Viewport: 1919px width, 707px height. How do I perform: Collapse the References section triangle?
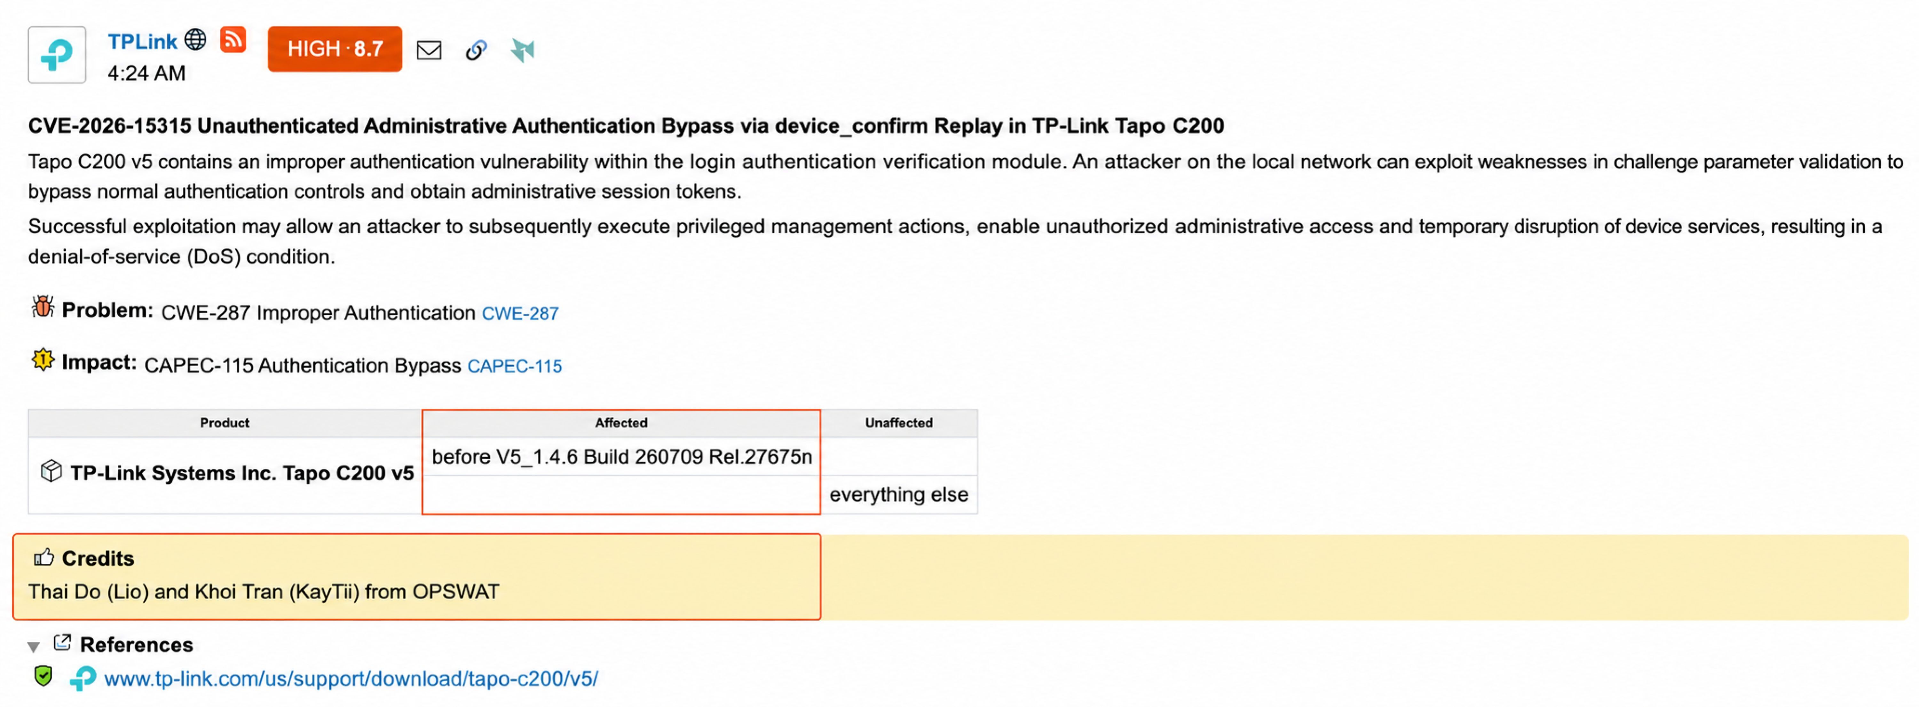pos(34,647)
